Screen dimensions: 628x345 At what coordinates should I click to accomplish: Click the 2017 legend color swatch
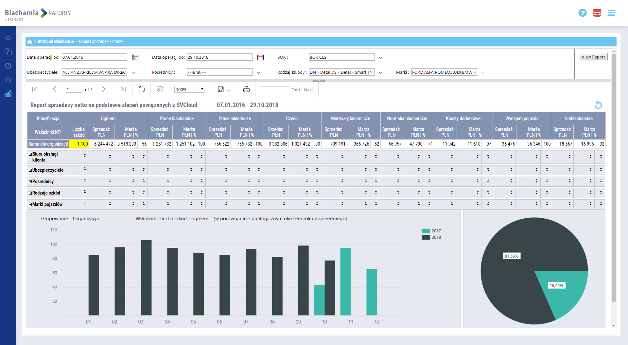pos(426,231)
